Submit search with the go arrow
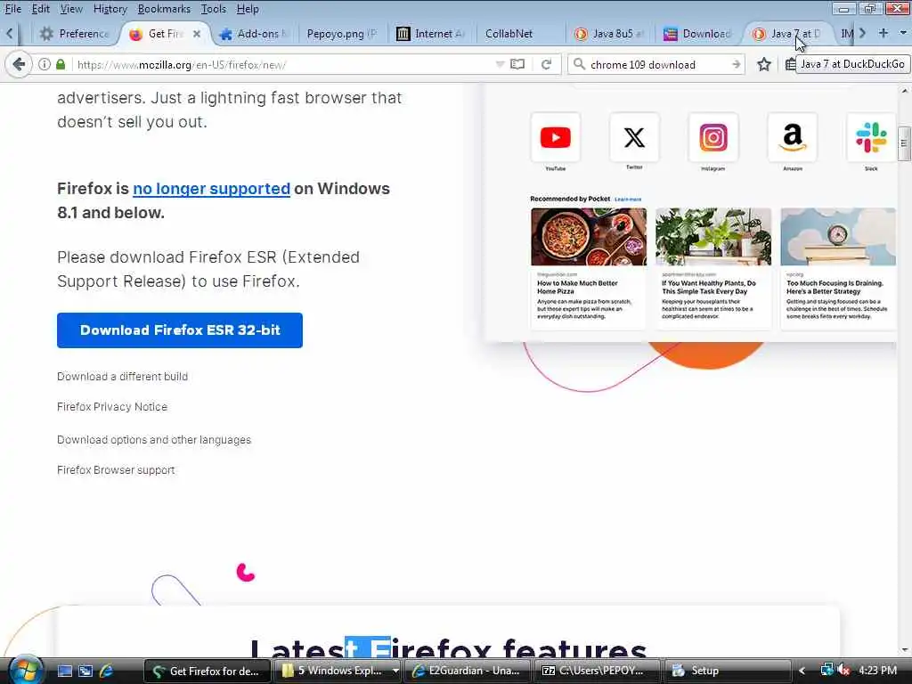Screen dimensions: 912x684 point(736,64)
